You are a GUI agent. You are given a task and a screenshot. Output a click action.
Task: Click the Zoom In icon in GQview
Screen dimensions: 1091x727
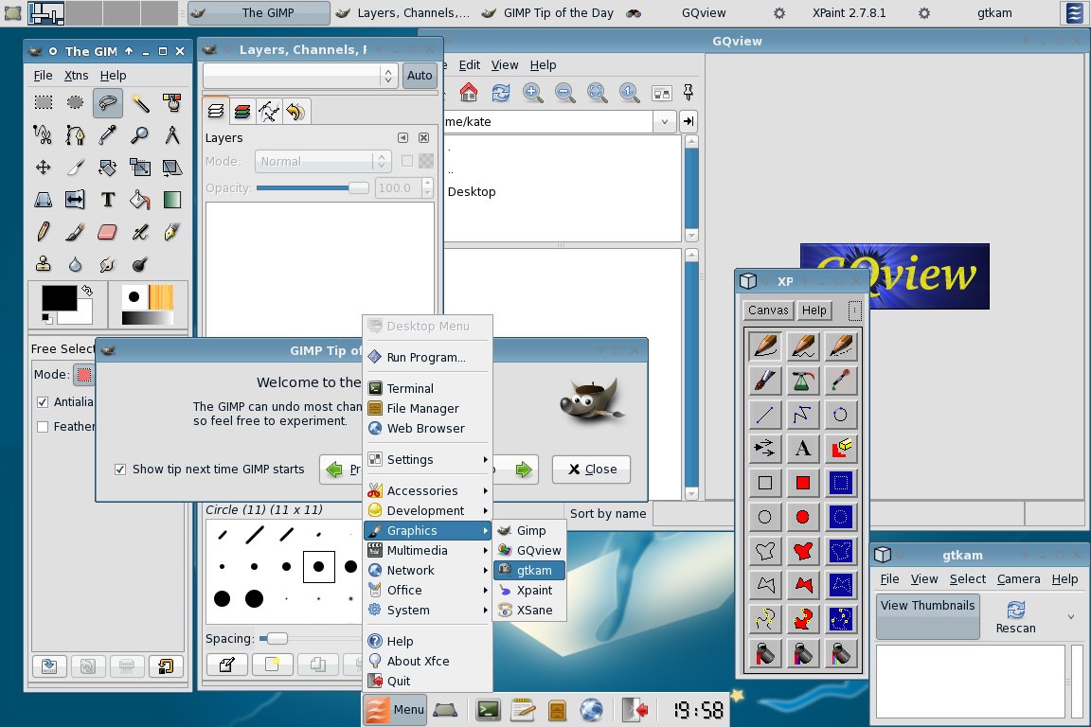click(533, 92)
